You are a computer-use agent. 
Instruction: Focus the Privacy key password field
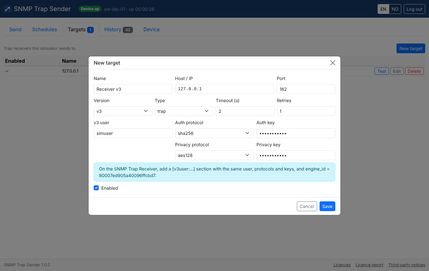click(x=296, y=155)
